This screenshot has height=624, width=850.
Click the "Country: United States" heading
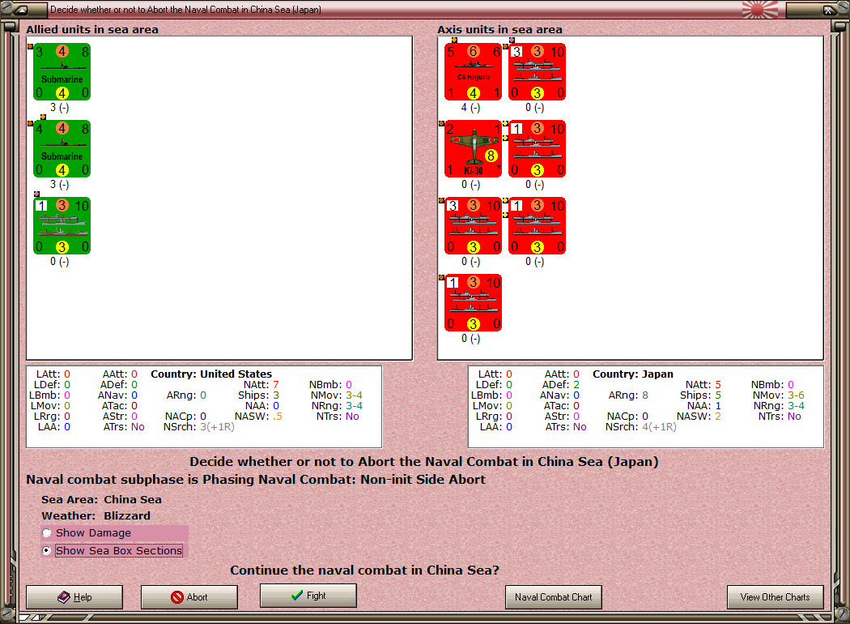tap(211, 374)
